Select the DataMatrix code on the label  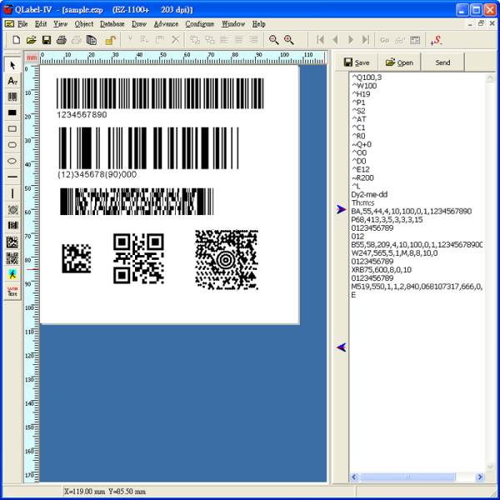77,258
